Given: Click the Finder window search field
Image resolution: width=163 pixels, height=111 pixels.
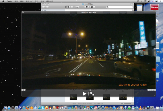Looking at the screenshot, I should (119, 7).
